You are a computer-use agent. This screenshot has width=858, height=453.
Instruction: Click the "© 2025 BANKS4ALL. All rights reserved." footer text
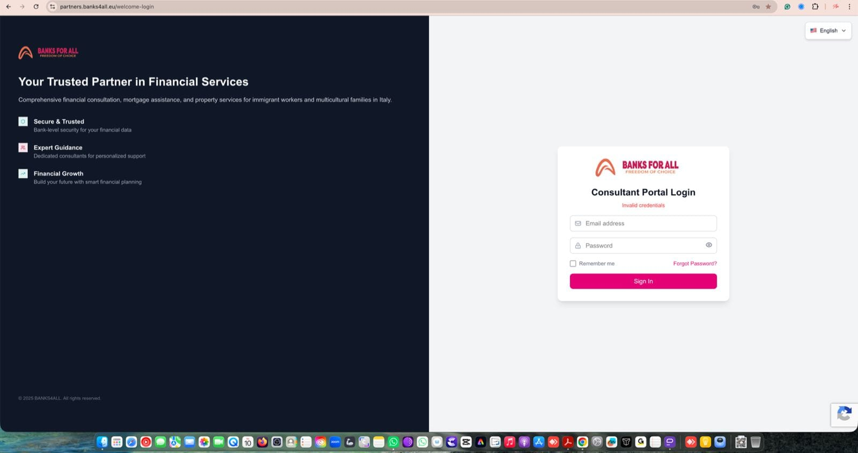point(60,398)
